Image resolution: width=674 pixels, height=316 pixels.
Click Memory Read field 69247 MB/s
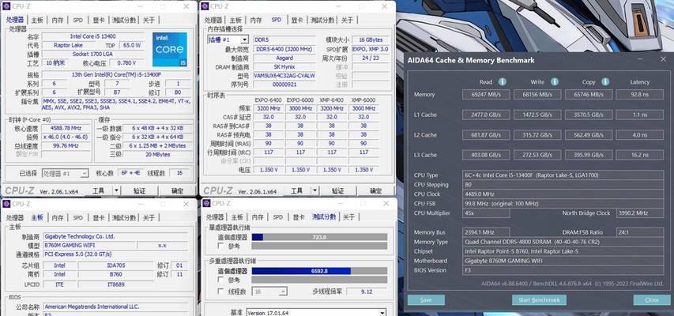(486, 94)
